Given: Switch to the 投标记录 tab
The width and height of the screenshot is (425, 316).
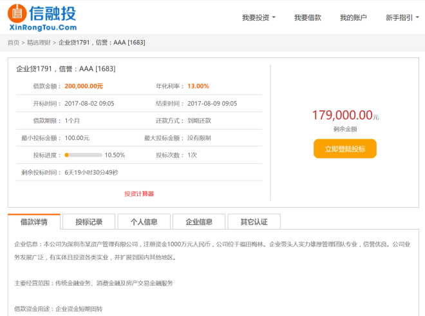Looking at the screenshot, I should (x=89, y=222).
